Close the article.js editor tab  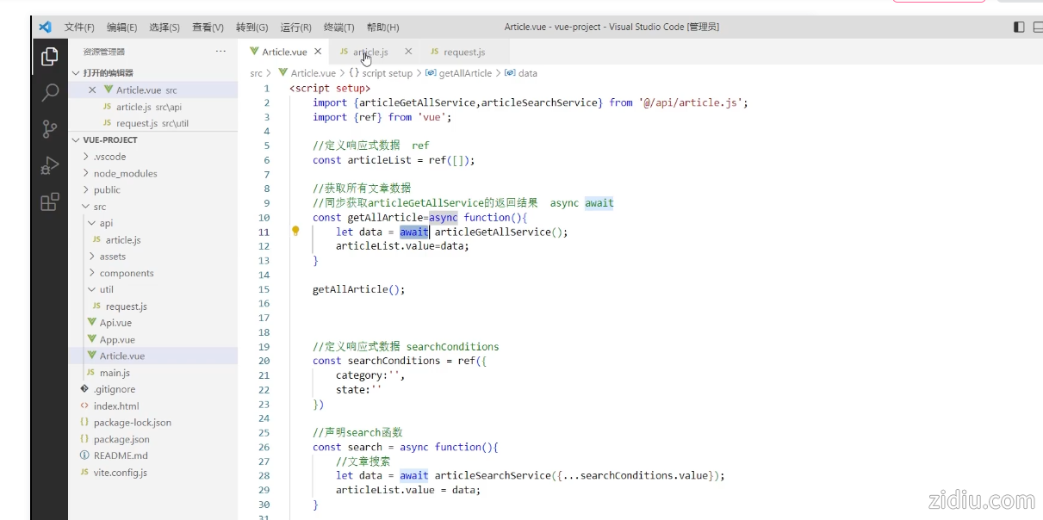coord(408,52)
